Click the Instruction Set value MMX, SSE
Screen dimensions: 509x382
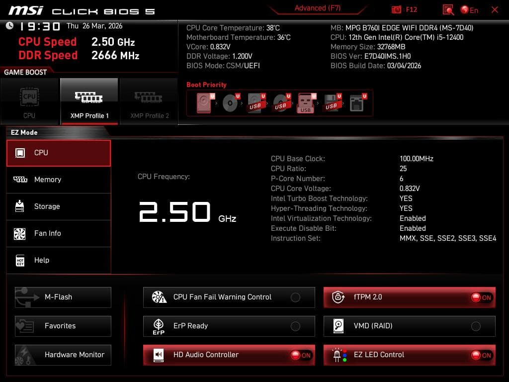pos(448,238)
